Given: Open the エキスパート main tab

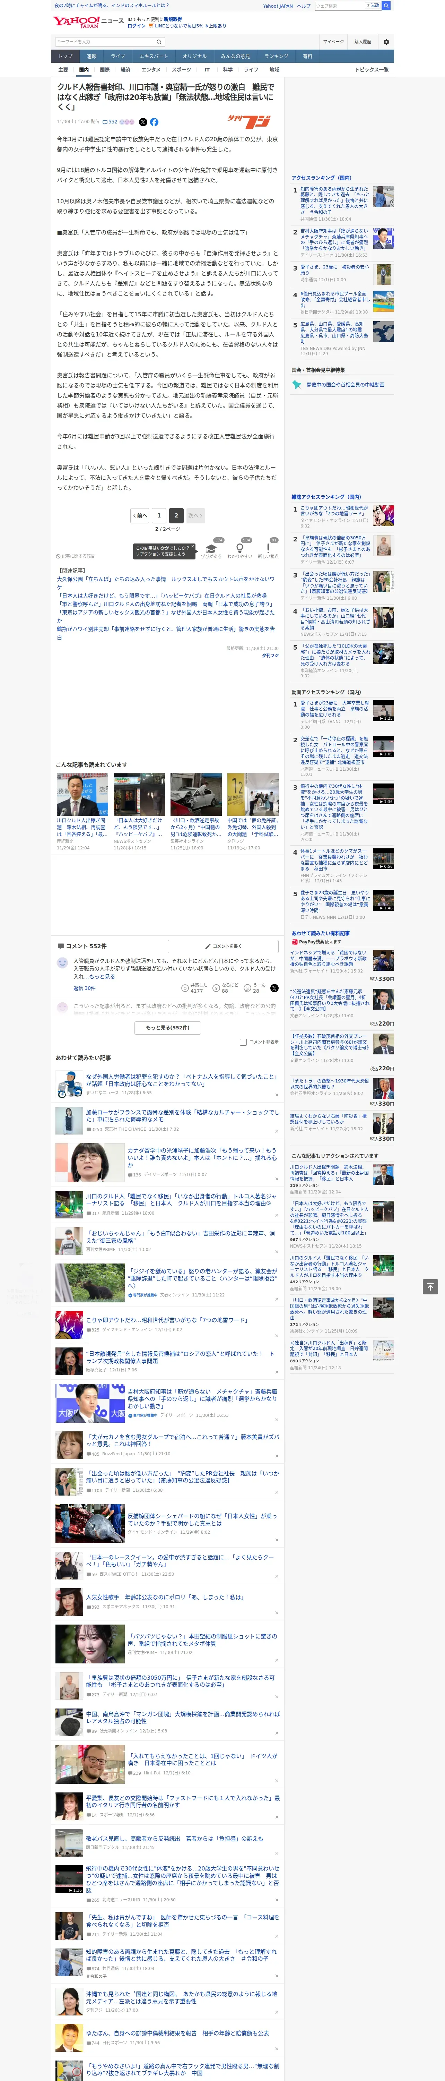Looking at the screenshot, I should tap(154, 56).
